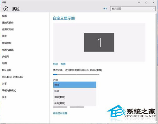Image resolution: width=158 pixels, height=124 pixels.
Task: Open the 地图 settings category
Action: [4, 63]
